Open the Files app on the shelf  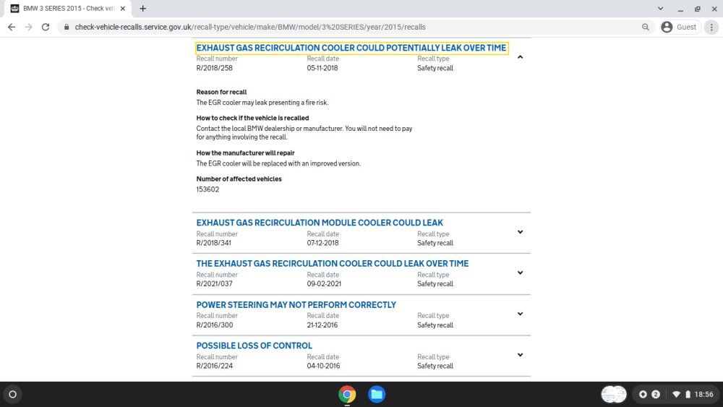pyautogui.click(x=377, y=395)
